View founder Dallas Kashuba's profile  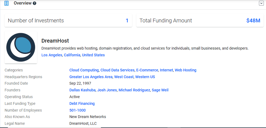(x=83, y=90)
